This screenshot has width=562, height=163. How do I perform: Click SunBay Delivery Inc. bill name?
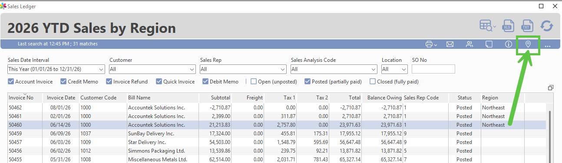click(x=151, y=134)
